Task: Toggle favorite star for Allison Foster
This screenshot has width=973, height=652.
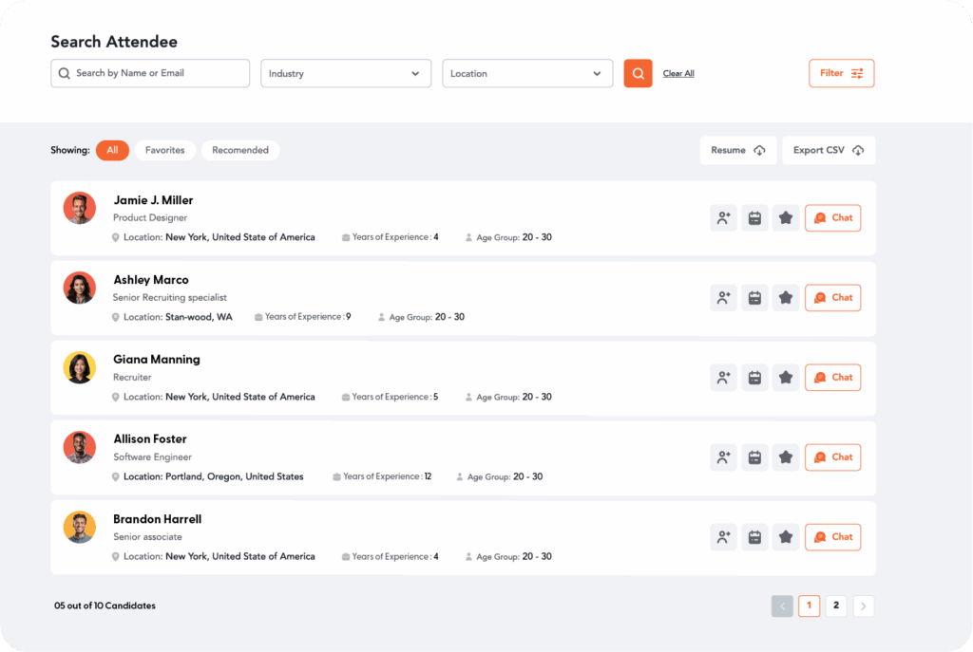Action: pyautogui.click(x=786, y=457)
